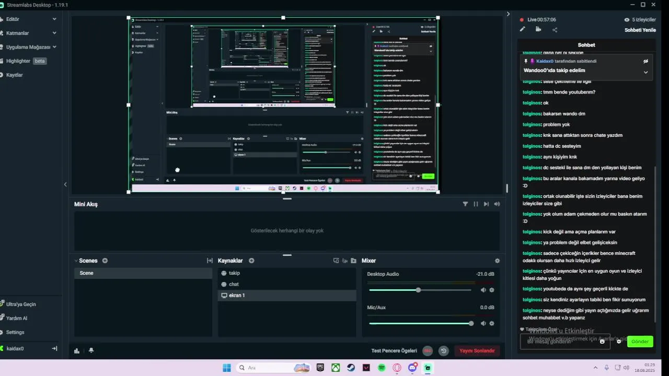Image resolution: width=669 pixels, height=376 pixels.
Task: Open the Uygulama Mağazası menu
Action: 29,47
